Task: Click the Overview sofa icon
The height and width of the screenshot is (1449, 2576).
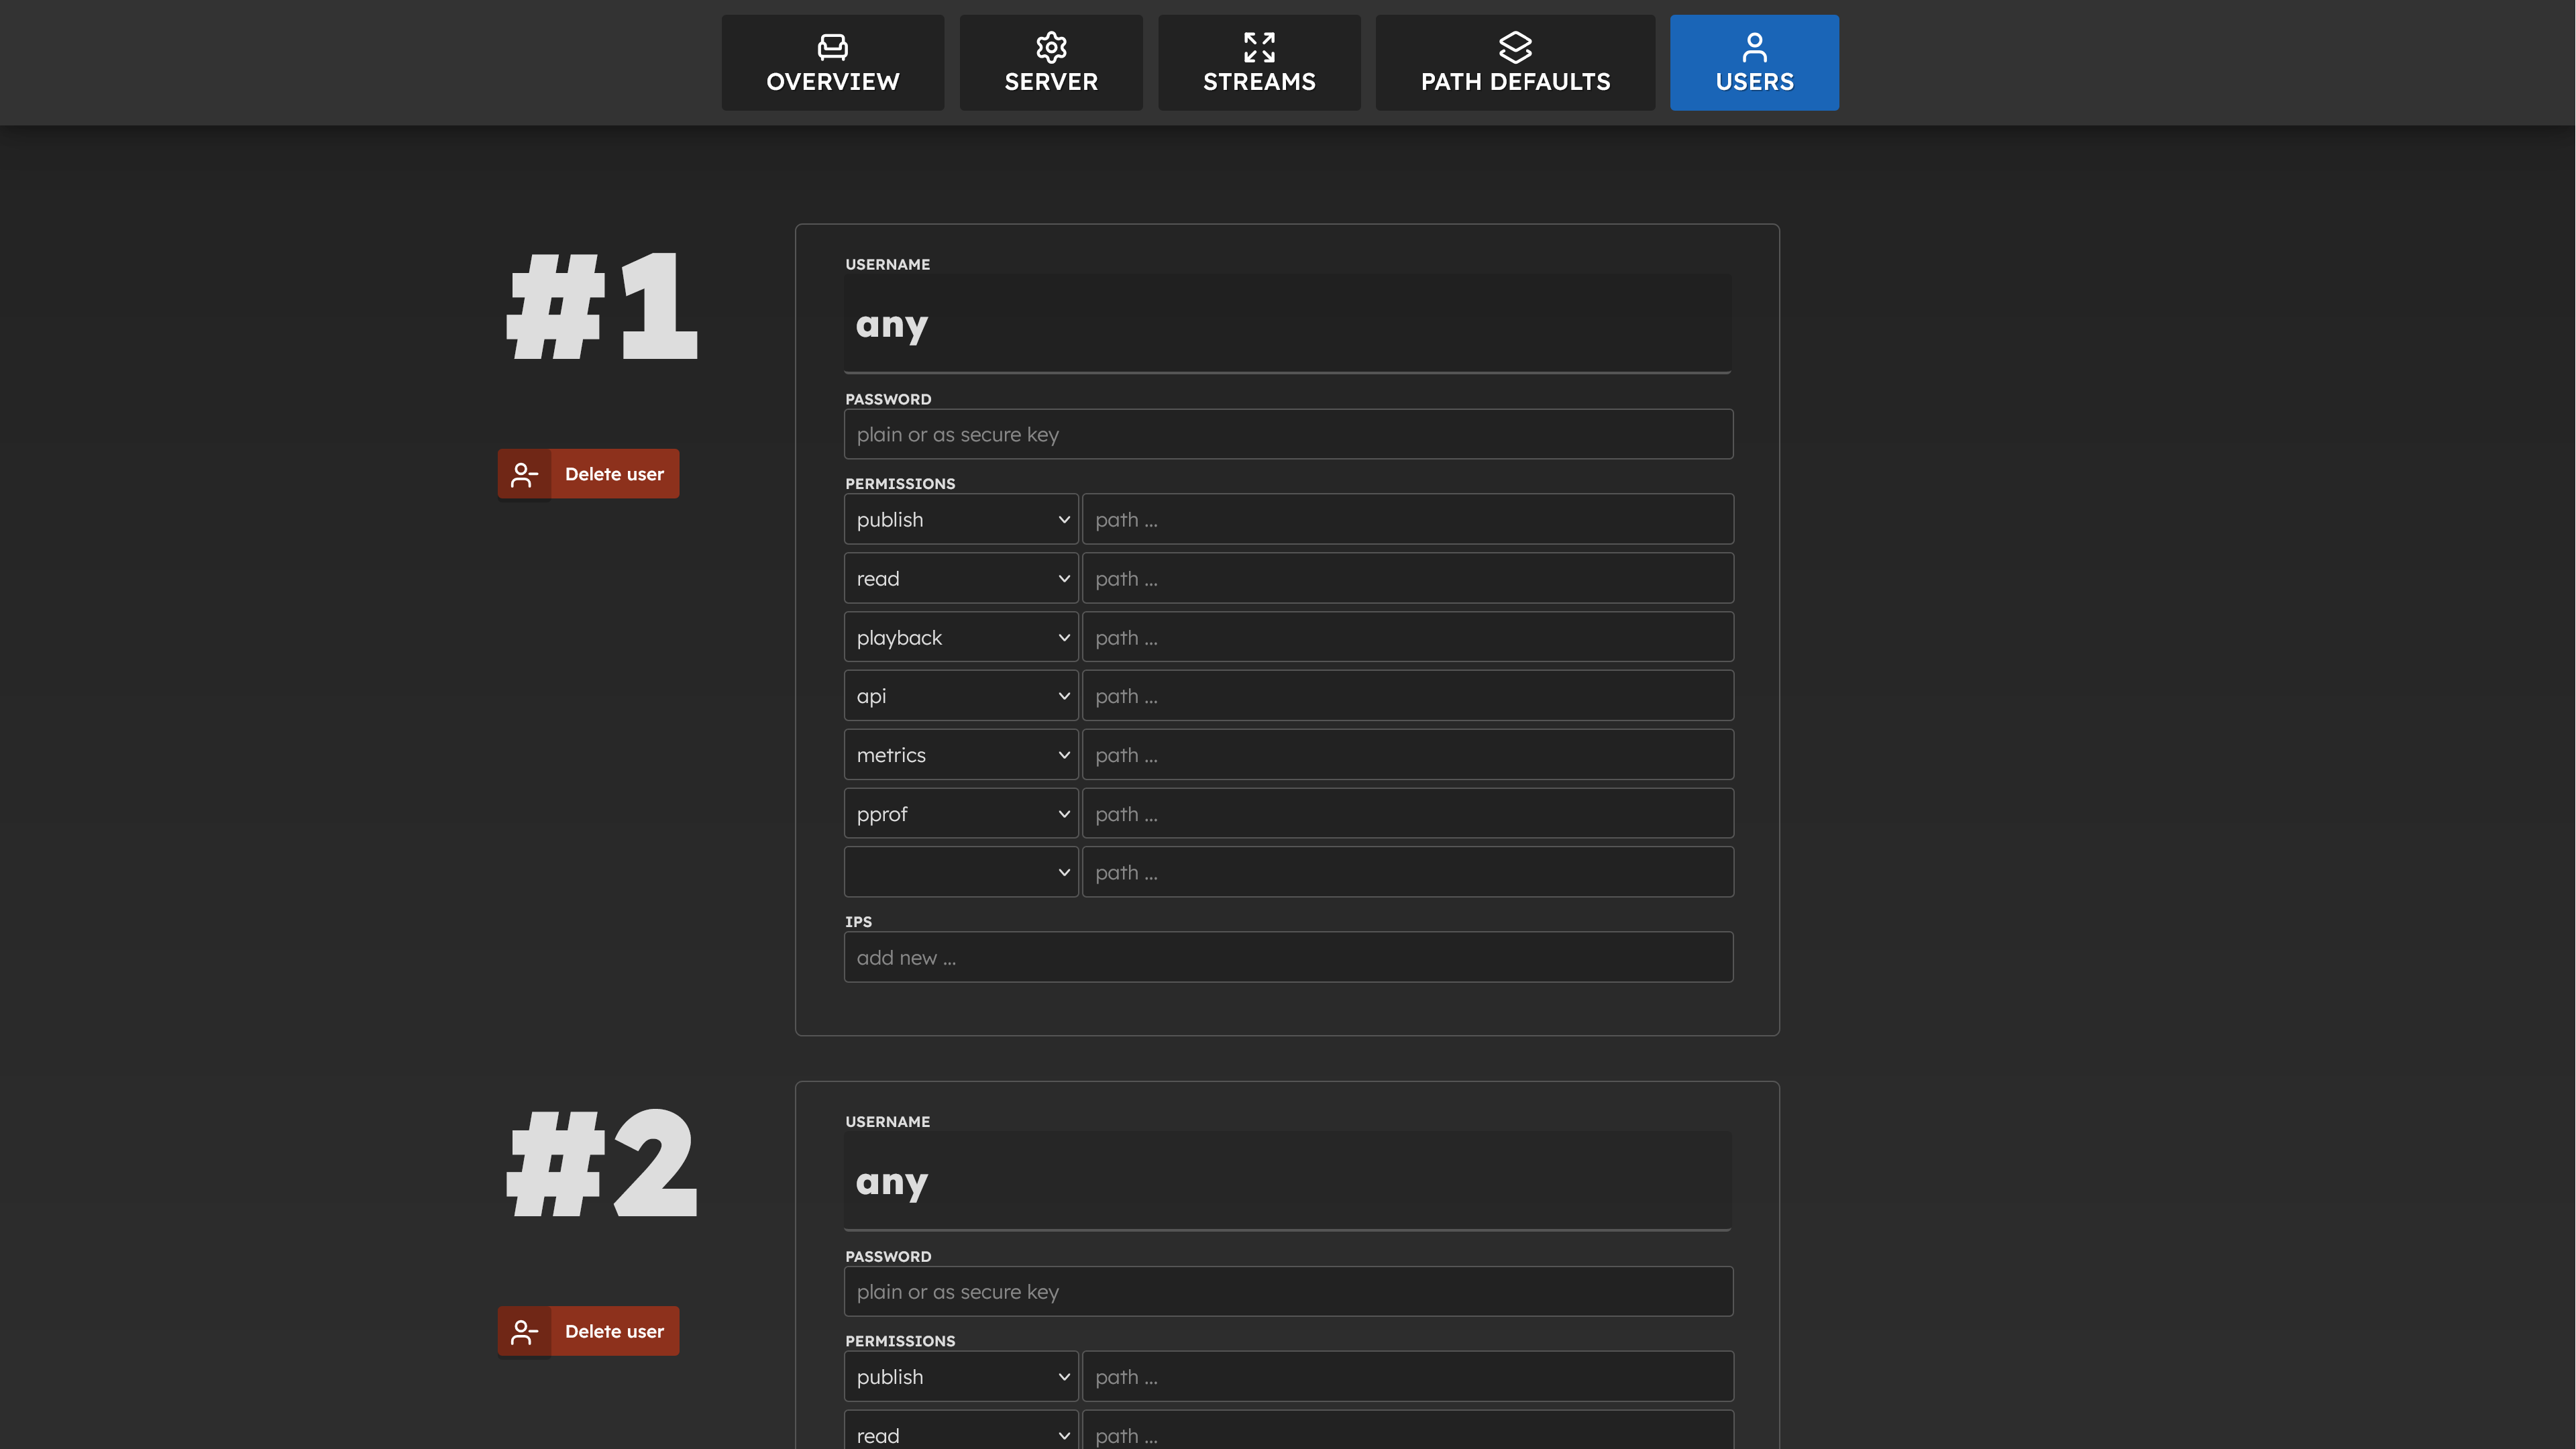Action: [832, 47]
